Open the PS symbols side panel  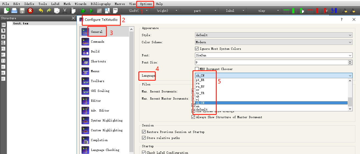click(x=3, y=49)
